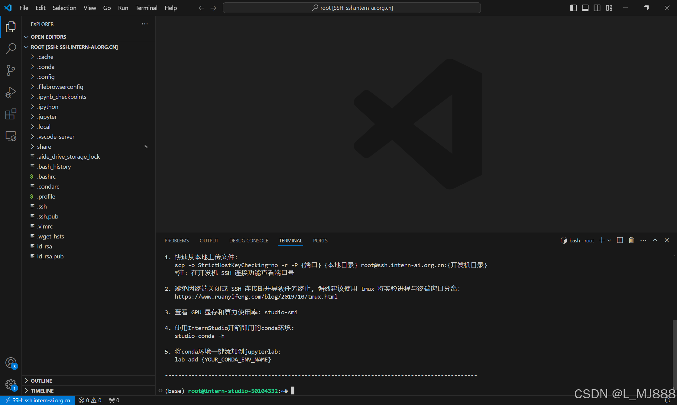Open the Remote Explorer view
The width and height of the screenshot is (677, 405).
pyautogui.click(x=11, y=136)
